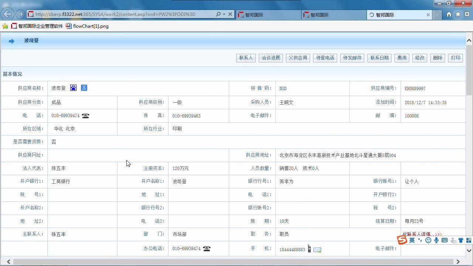Toggle the Sogou 英 language mode
The width and height of the screenshot is (473, 266).
tap(412, 240)
